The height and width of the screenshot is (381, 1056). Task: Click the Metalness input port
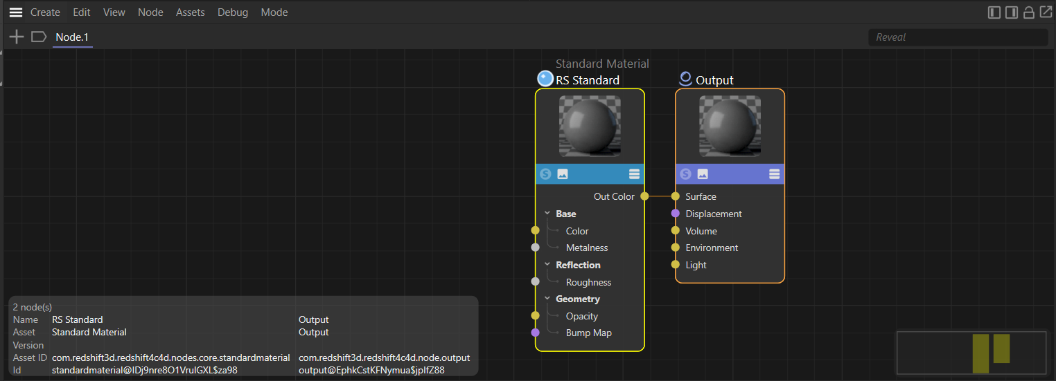click(x=535, y=247)
